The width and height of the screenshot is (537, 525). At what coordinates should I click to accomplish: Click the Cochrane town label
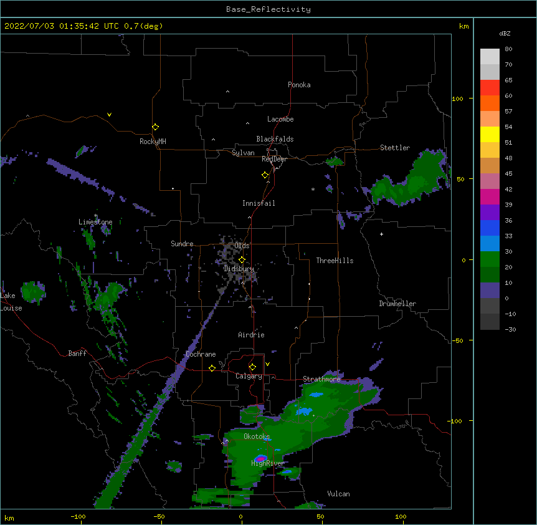point(201,354)
